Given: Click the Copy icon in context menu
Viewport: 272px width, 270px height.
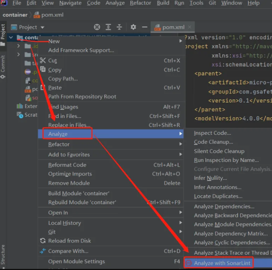Looking at the screenshot, I should (x=43, y=69).
